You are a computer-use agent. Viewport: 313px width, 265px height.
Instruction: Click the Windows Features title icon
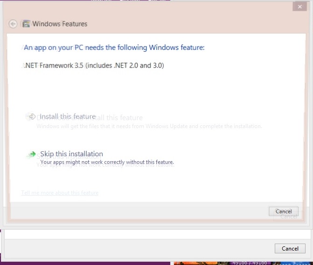[26, 24]
